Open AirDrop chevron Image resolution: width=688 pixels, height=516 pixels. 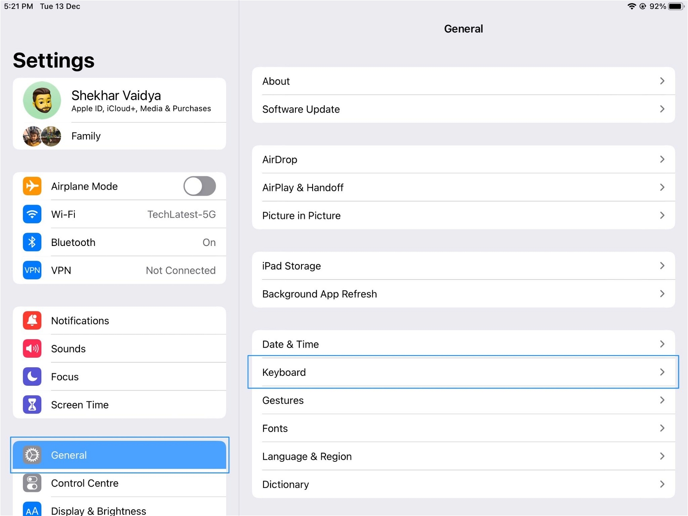pos(662,159)
